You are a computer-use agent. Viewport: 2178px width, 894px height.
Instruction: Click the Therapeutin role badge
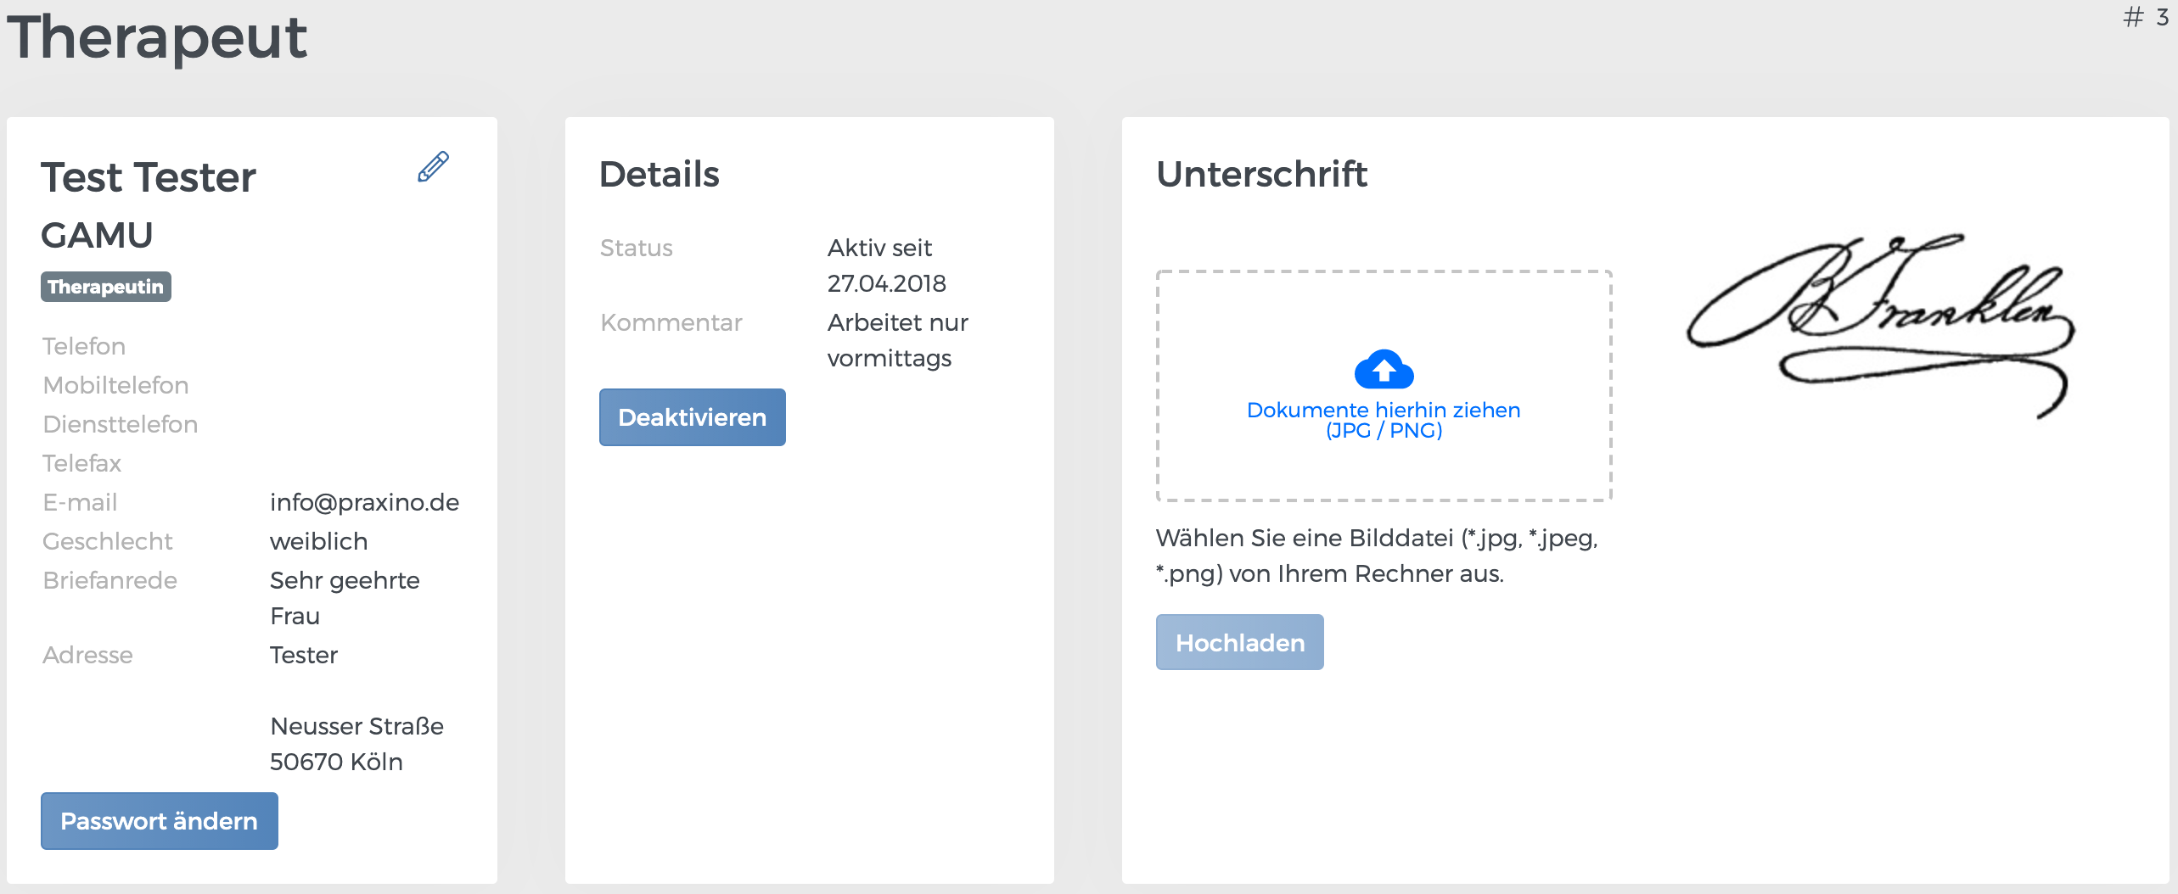click(x=106, y=287)
